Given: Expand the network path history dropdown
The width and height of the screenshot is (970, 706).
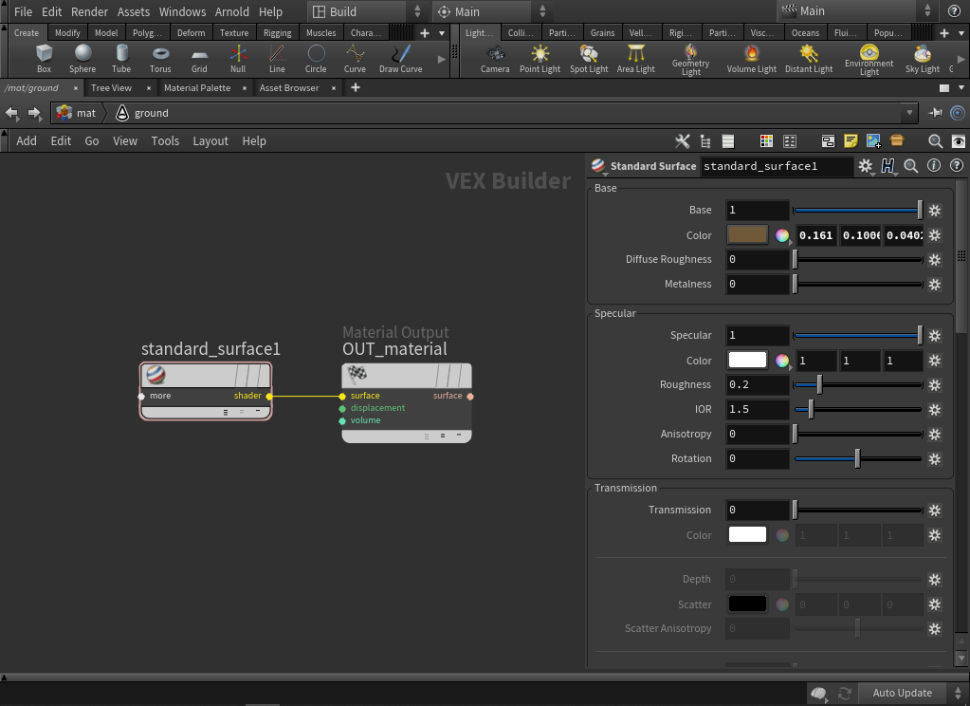Looking at the screenshot, I should click(909, 113).
